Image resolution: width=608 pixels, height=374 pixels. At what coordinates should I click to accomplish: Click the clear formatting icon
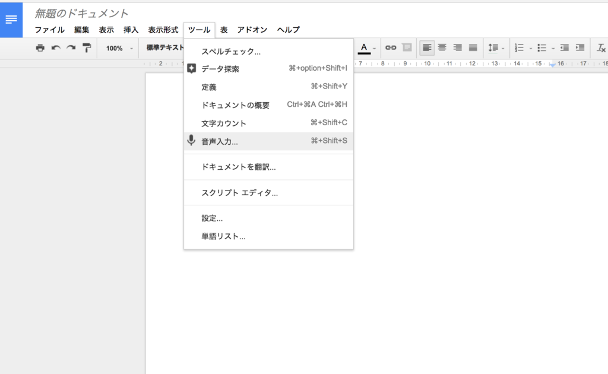(x=601, y=47)
